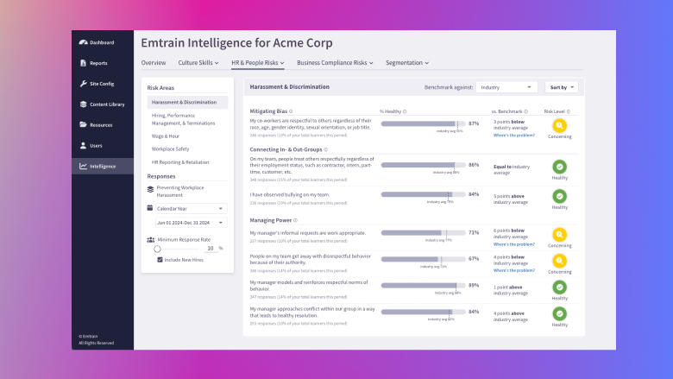Select Wage & Hour risk area

pos(166,136)
